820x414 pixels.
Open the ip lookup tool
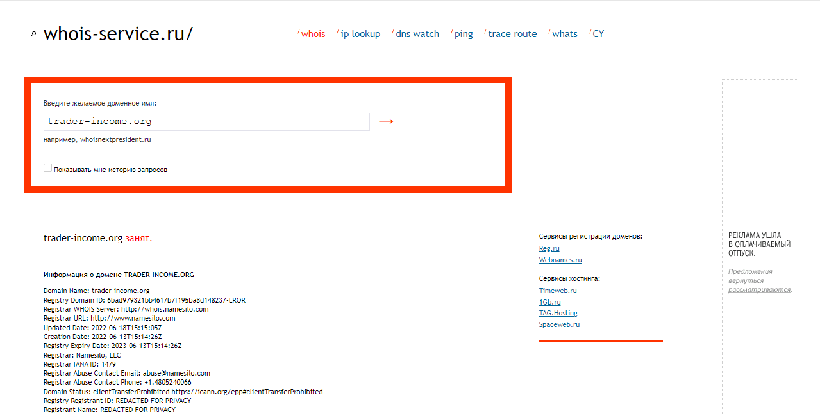pyautogui.click(x=360, y=34)
